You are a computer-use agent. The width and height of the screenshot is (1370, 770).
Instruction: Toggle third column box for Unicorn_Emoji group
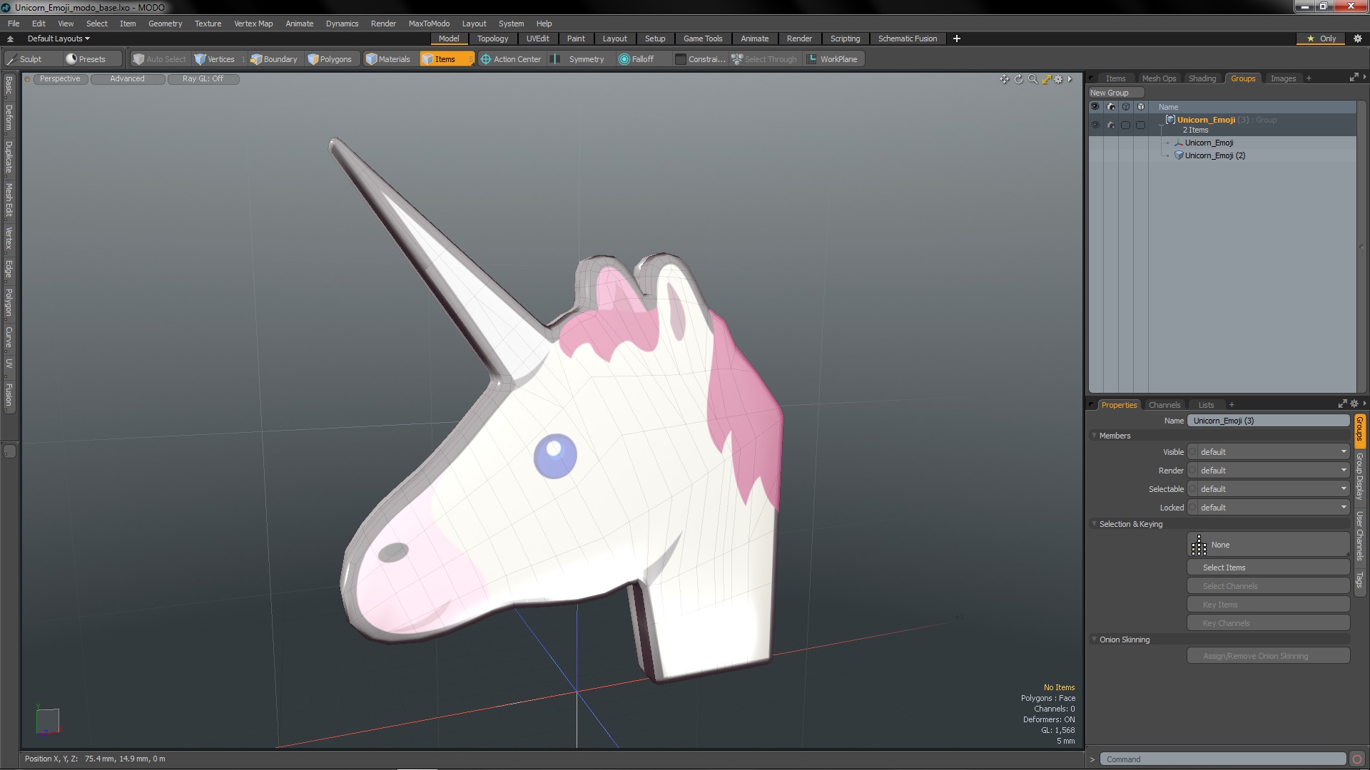(x=1126, y=125)
